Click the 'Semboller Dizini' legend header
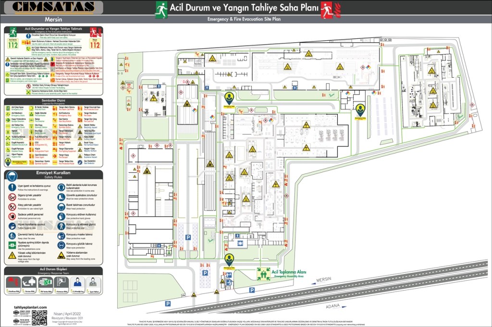Image resolution: width=492 pixels, height=327 pixels. 53,101
